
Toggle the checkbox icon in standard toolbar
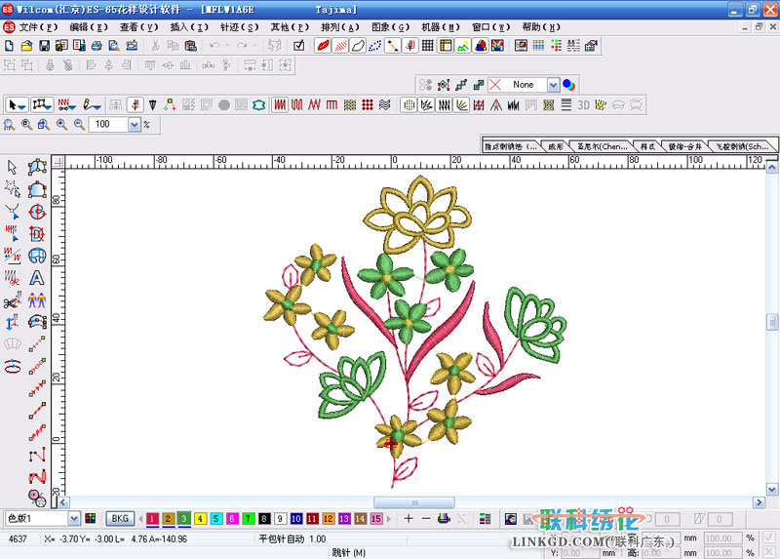pyautogui.click(x=298, y=45)
